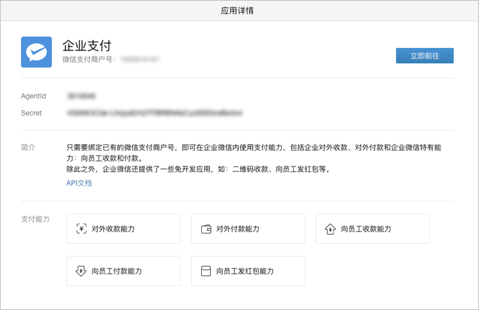Open the 向员工发红包能力 card
This screenshot has width=479, height=310.
click(x=248, y=271)
